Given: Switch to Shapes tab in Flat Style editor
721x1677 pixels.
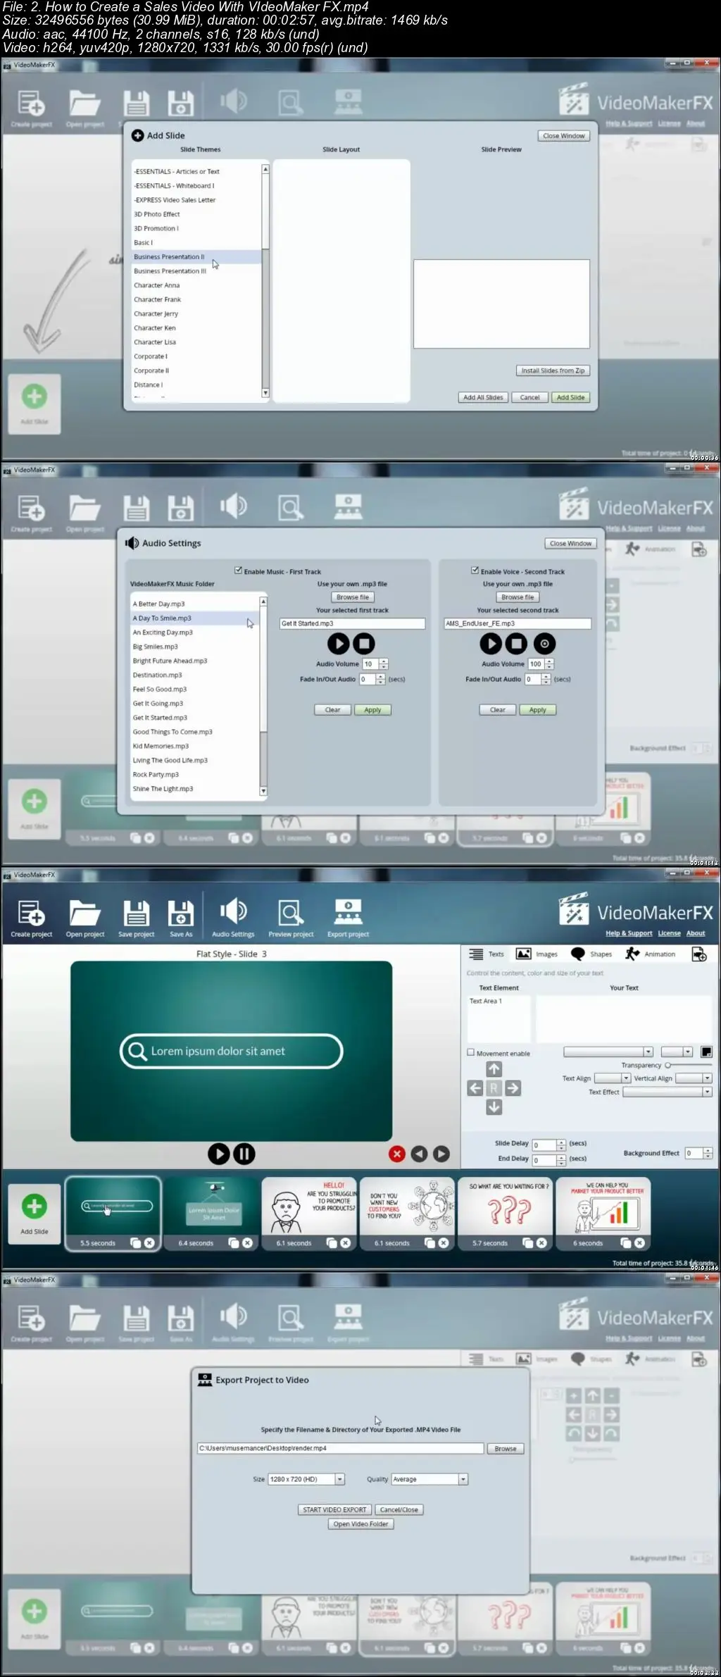Looking at the screenshot, I should click(591, 954).
